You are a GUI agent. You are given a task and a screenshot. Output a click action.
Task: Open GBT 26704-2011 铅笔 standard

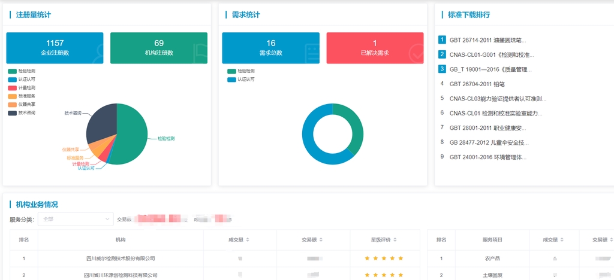(477, 84)
